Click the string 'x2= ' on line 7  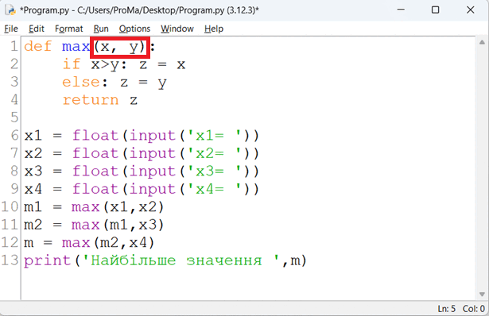215,153
